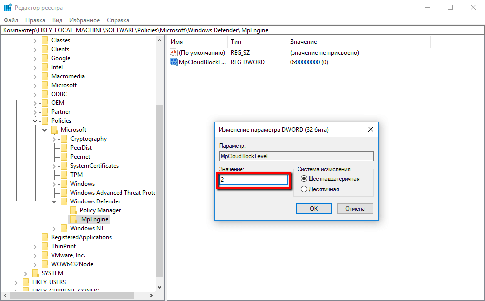485x301 pixels.
Task: Select the SystemCertificates folder icon
Action: [64, 166]
